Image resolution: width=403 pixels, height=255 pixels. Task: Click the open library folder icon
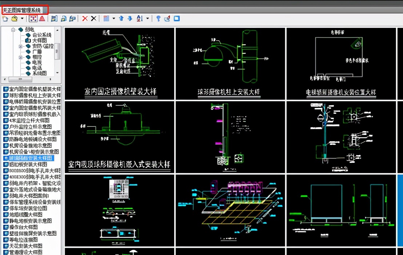[14, 19]
